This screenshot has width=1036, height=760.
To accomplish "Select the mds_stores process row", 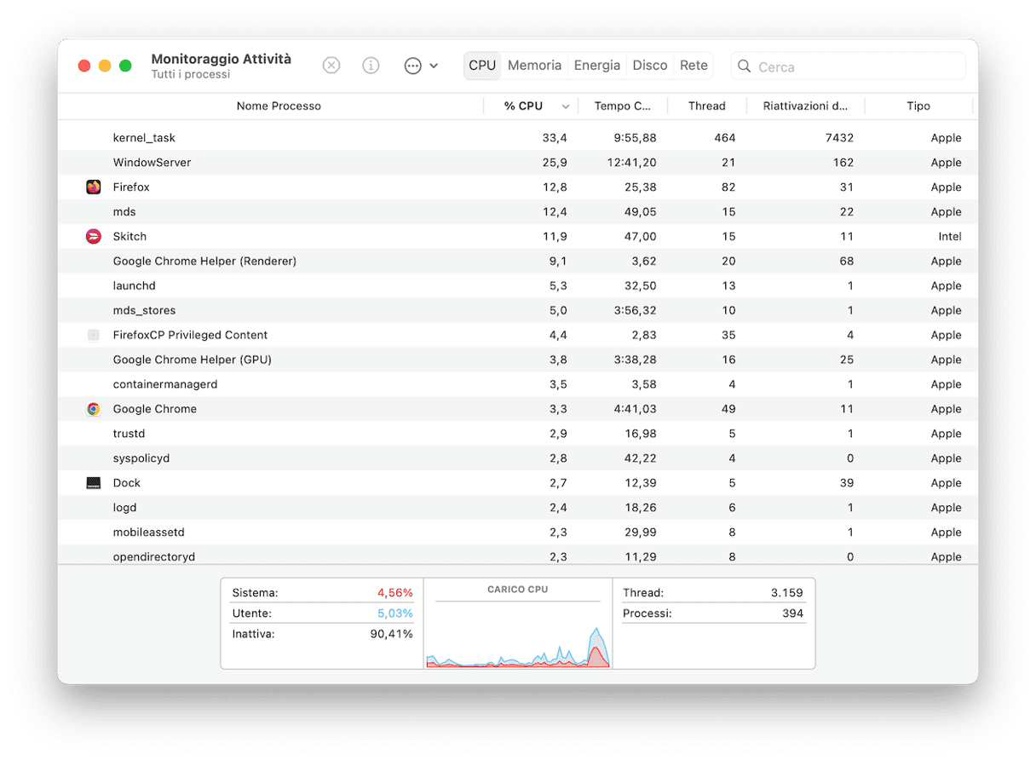I will click(518, 311).
